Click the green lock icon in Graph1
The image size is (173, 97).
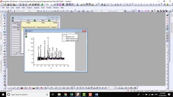click(26, 37)
